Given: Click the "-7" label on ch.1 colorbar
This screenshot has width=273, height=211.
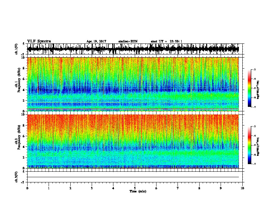Looking at the screenshot, I should point(254,107).
